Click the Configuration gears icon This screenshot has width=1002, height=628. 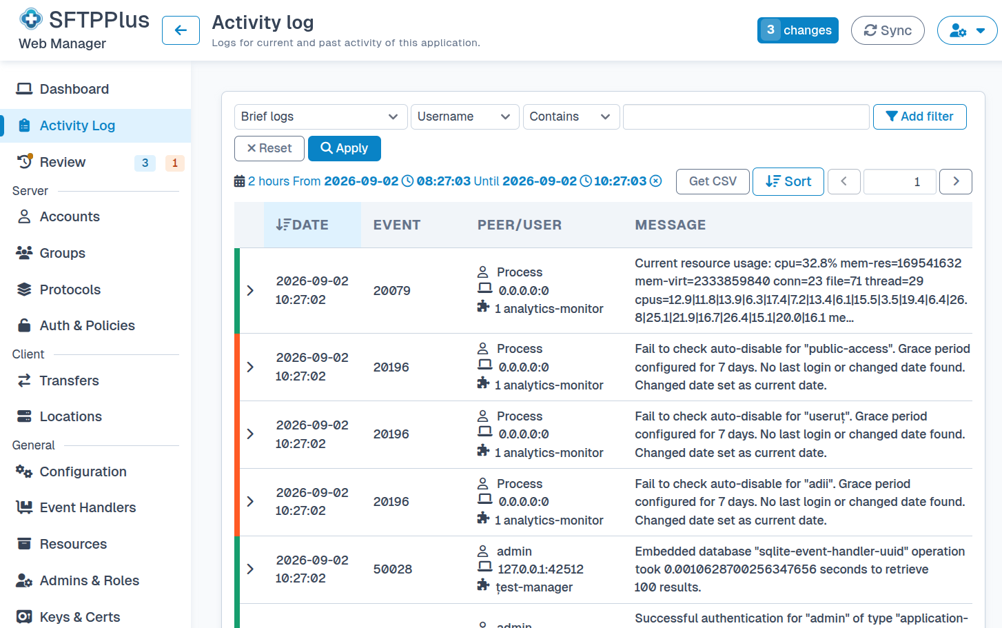pyautogui.click(x=24, y=472)
